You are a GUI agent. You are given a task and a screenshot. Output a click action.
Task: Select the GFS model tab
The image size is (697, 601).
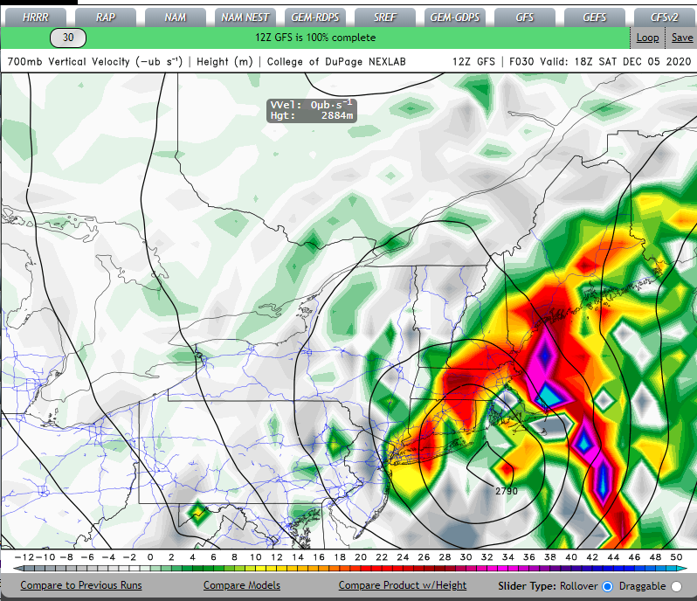click(525, 17)
